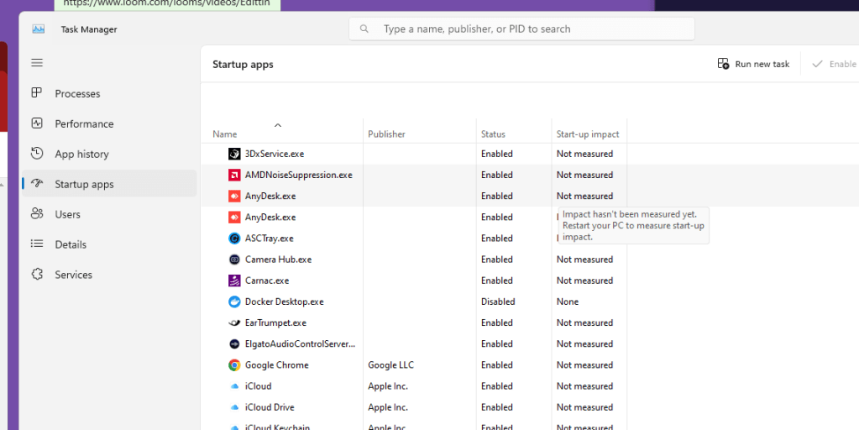Click the App history clock icon

37,154
